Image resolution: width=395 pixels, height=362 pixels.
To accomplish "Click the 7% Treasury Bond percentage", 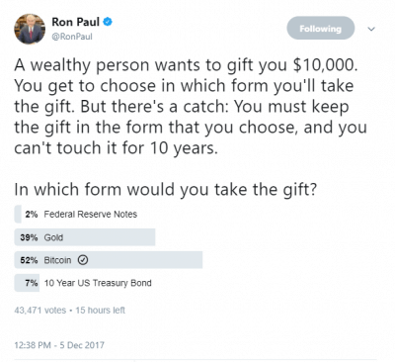I will 32,283.
